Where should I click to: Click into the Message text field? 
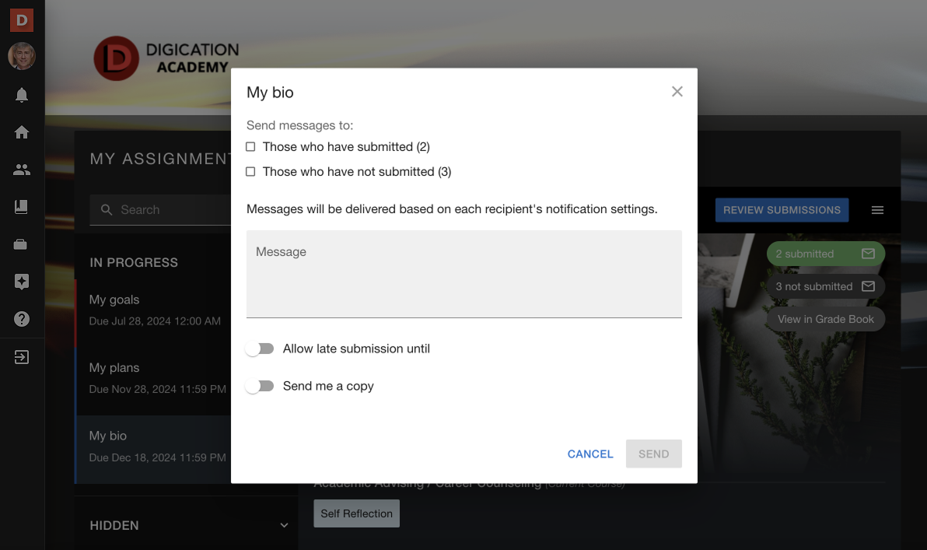click(x=464, y=274)
